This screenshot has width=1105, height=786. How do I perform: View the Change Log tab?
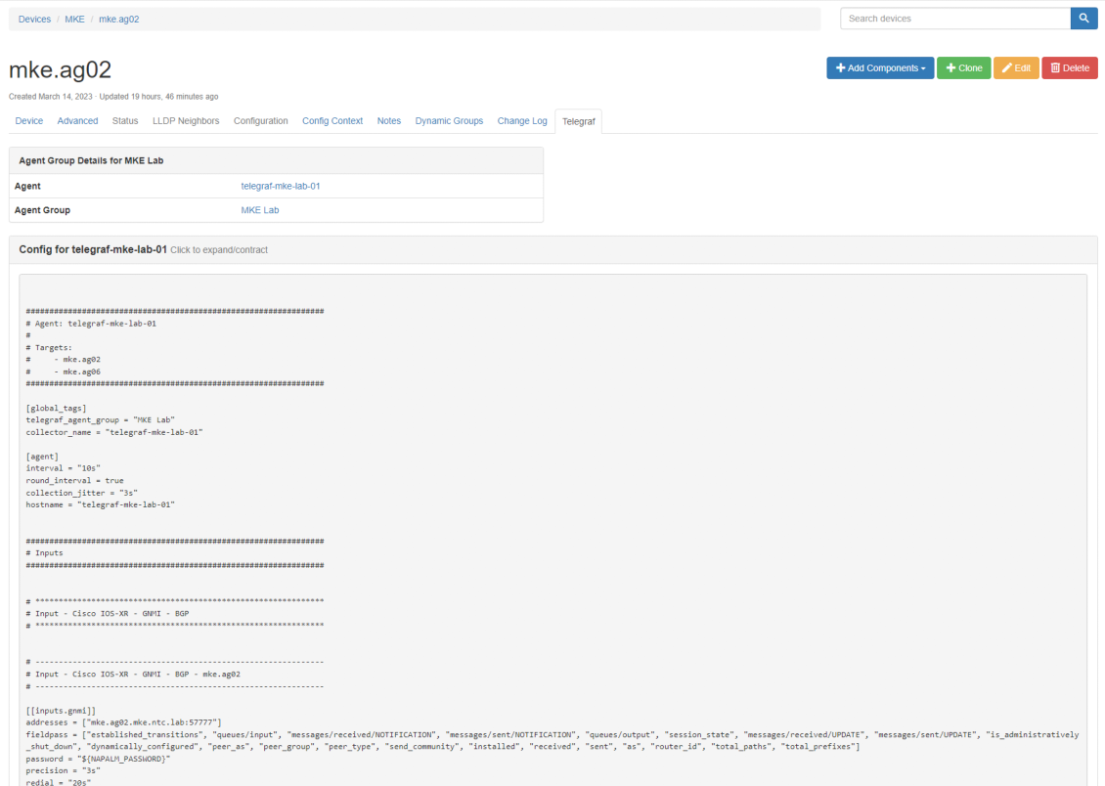[x=522, y=121]
